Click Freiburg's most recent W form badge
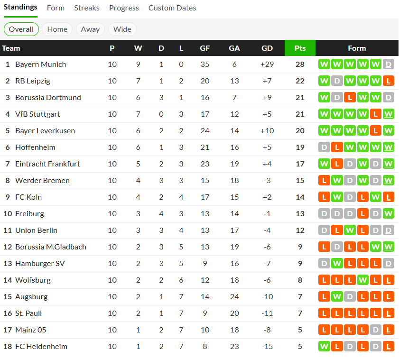399x359 pixels. tap(389, 214)
